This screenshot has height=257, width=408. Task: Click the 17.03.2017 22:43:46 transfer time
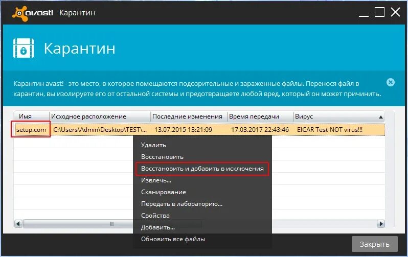260,130
